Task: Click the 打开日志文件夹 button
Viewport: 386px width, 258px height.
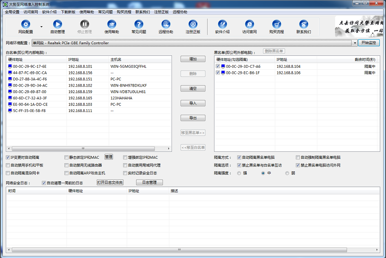Action: pyautogui.click(x=110, y=183)
